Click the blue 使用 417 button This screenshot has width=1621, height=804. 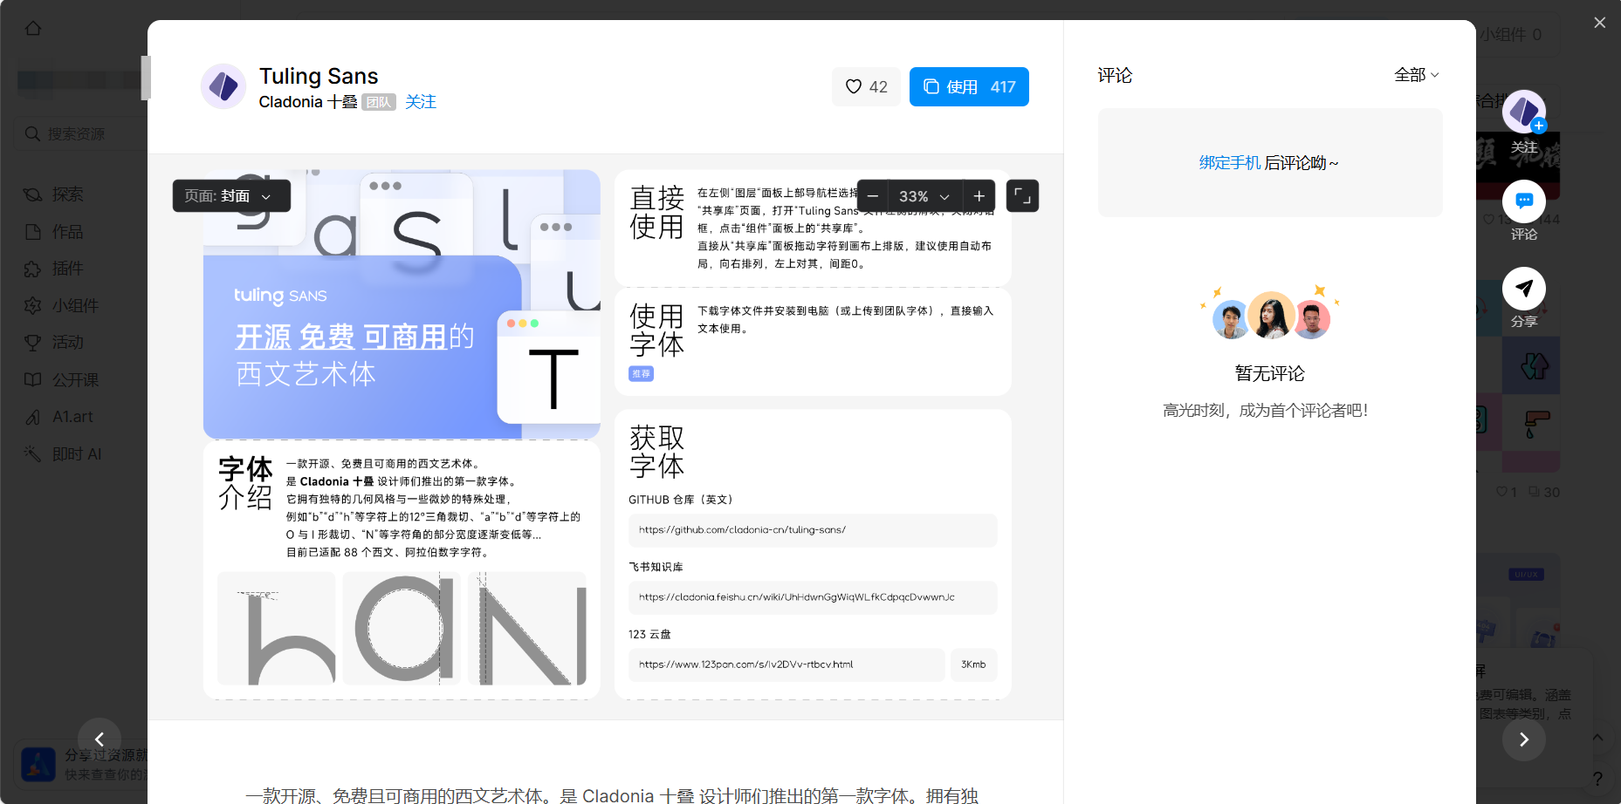tap(969, 86)
